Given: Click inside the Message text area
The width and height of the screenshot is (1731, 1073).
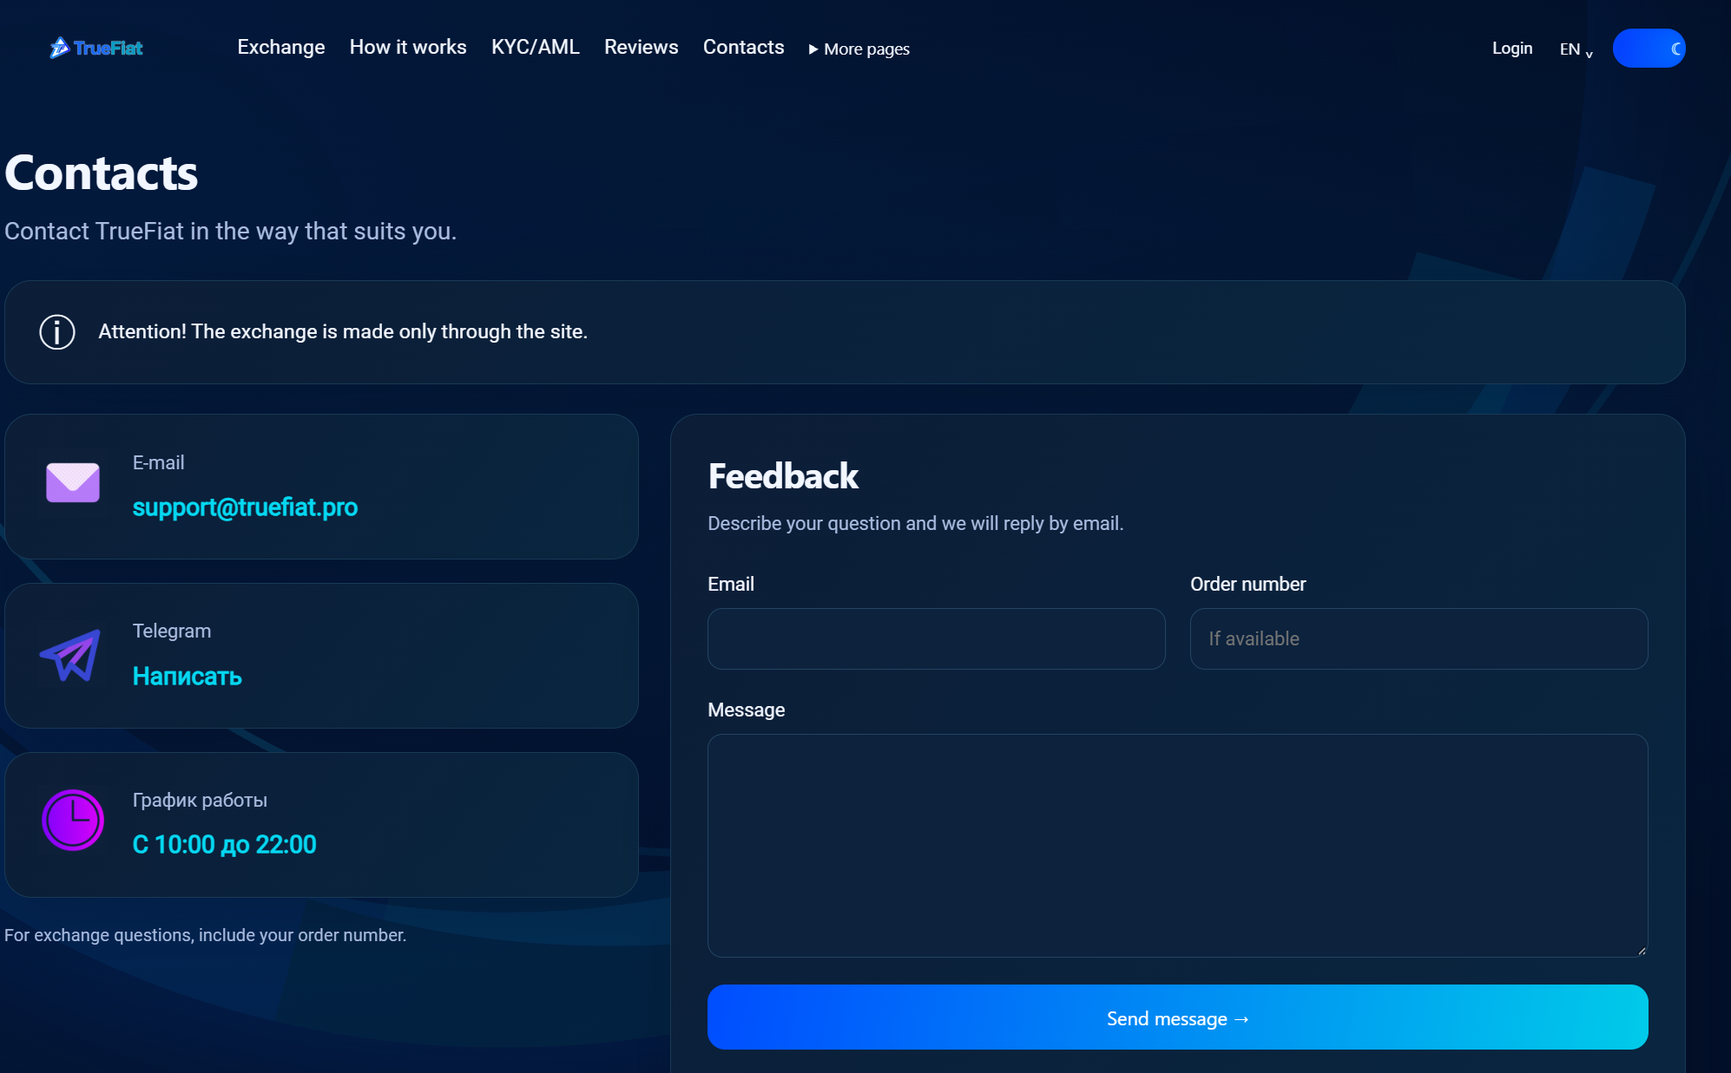Looking at the screenshot, I should tap(1177, 846).
